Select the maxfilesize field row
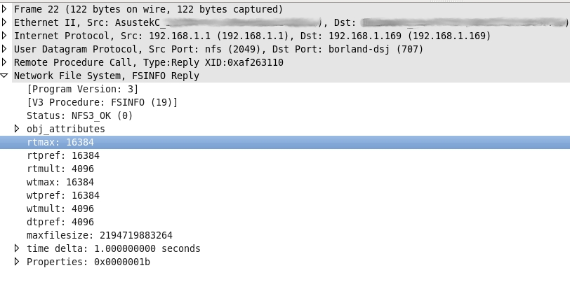Screen dimensions: 570x282 pos(99,235)
